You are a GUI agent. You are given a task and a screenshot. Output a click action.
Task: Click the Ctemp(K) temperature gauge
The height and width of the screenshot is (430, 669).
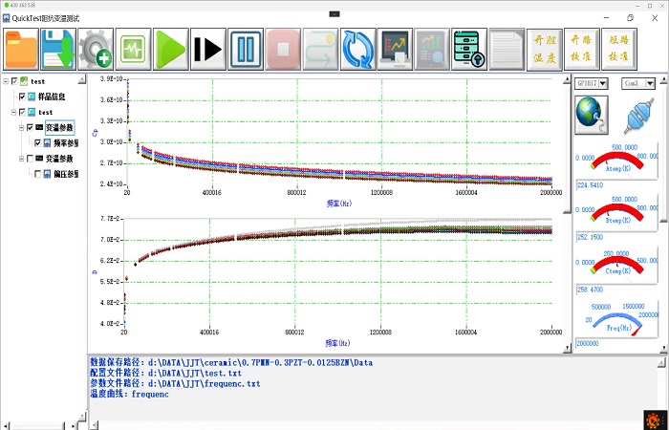click(617, 266)
